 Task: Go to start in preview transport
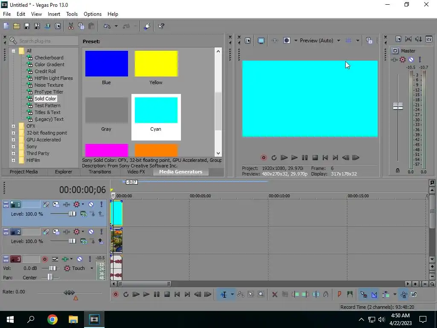325,158
